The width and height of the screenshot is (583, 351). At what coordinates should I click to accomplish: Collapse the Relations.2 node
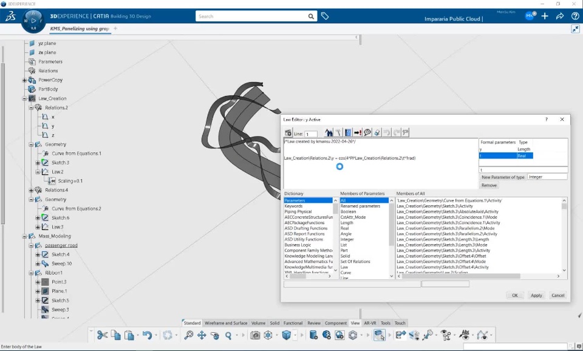(x=31, y=108)
